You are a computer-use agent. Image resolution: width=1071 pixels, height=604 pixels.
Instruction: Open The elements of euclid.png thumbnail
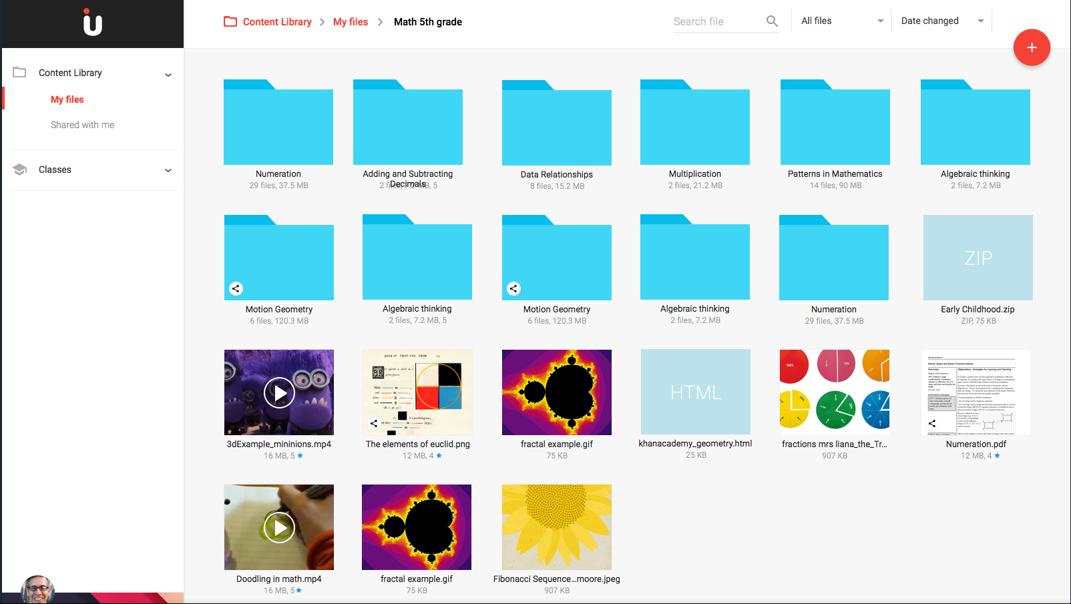click(x=418, y=392)
